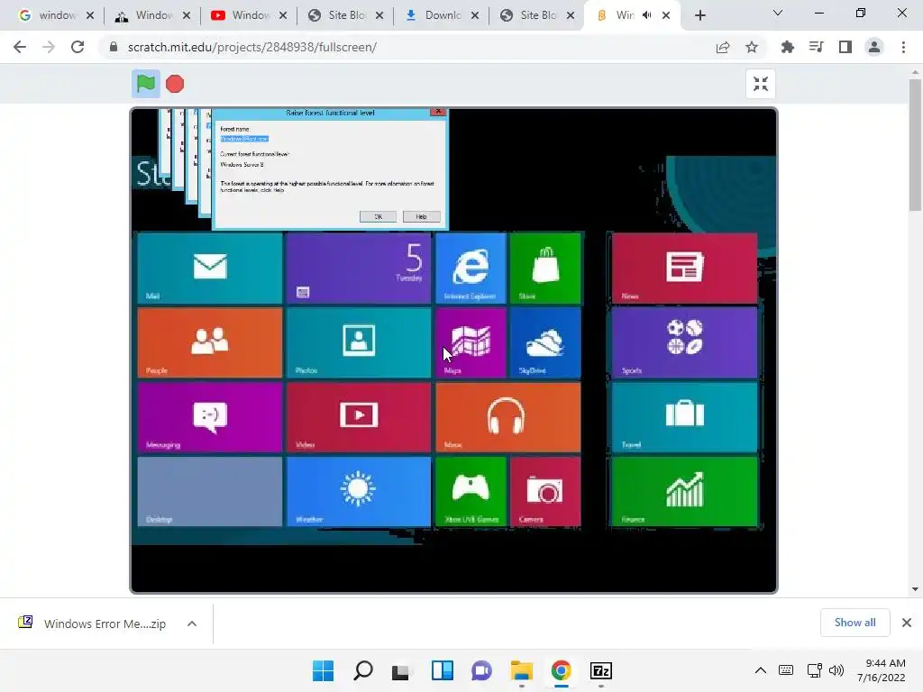This screenshot has height=692, width=923.
Task: Open the Chrome profile avatar
Action: pos(874,47)
